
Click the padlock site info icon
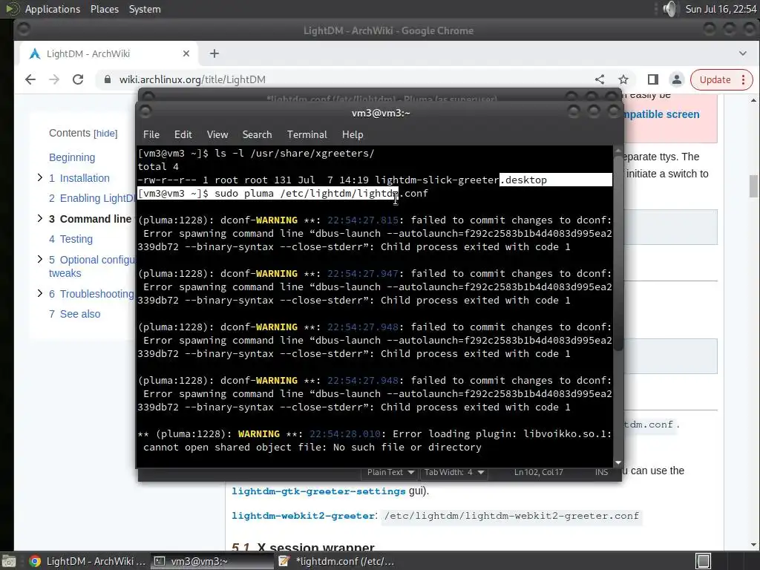(x=108, y=79)
